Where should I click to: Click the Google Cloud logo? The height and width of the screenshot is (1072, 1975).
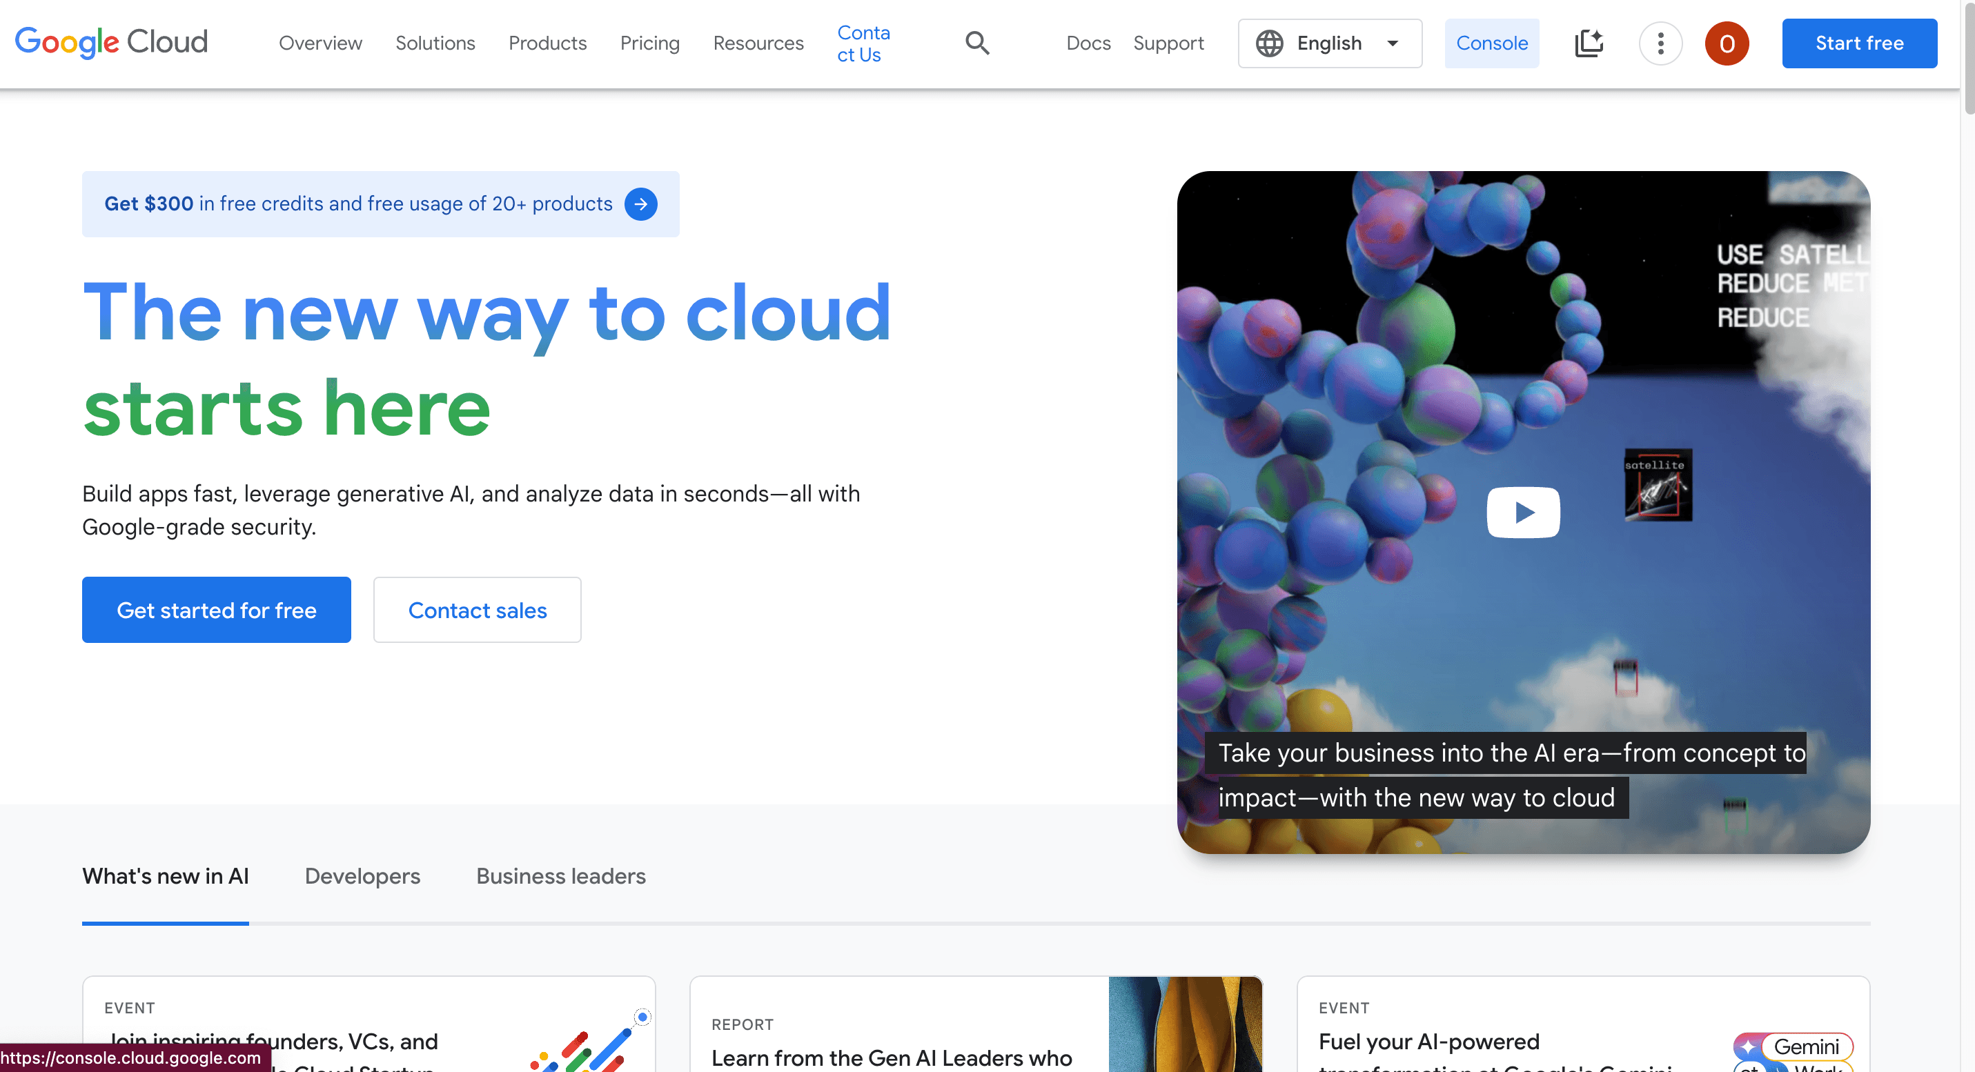point(111,43)
